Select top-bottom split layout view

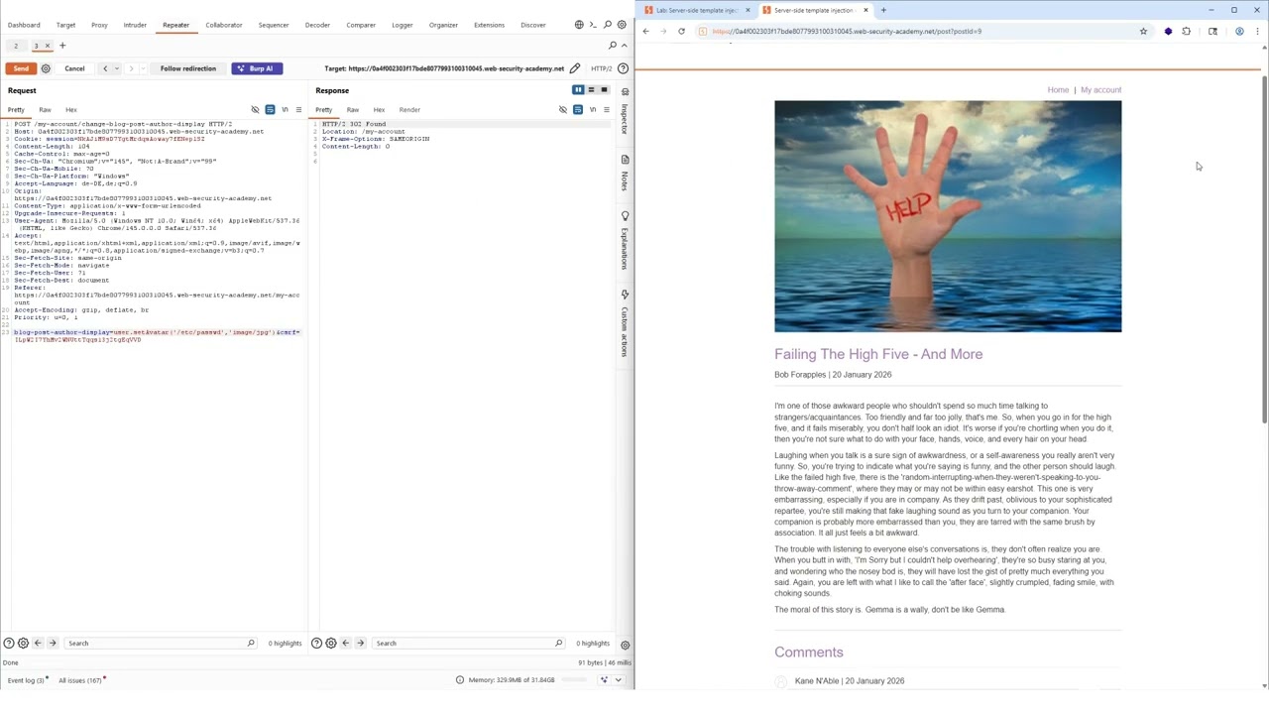[x=591, y=90]
